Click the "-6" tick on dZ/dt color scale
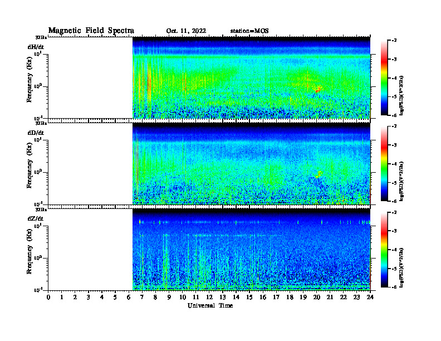Image resolution: width=441 pixels, height=341 pixels. 394,287
